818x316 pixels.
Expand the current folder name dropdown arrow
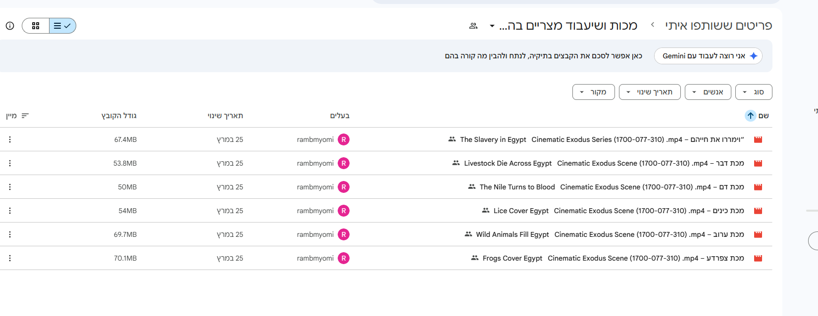tap(492, 26)
